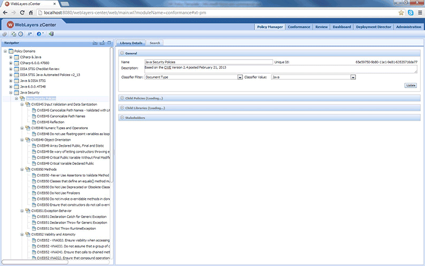The image size is (425, 266).
Task: Click the Navigator vertical scrollbar
Action: [112, 114]
